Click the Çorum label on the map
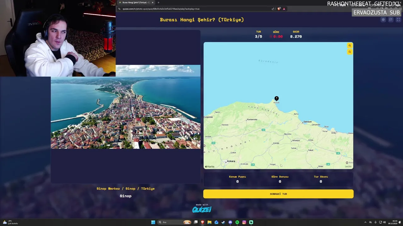403x226 pixels. pos(276,143)
